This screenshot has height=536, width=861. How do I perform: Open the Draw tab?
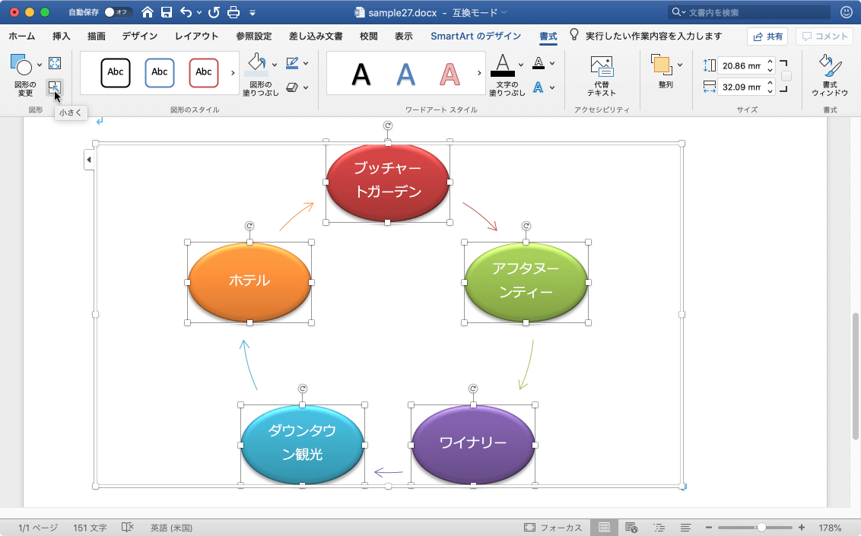click(x=97, y=36)
